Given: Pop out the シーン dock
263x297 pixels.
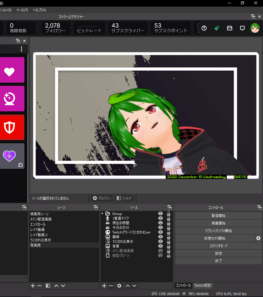Looking at the screenshot, I should click(96, 207).
